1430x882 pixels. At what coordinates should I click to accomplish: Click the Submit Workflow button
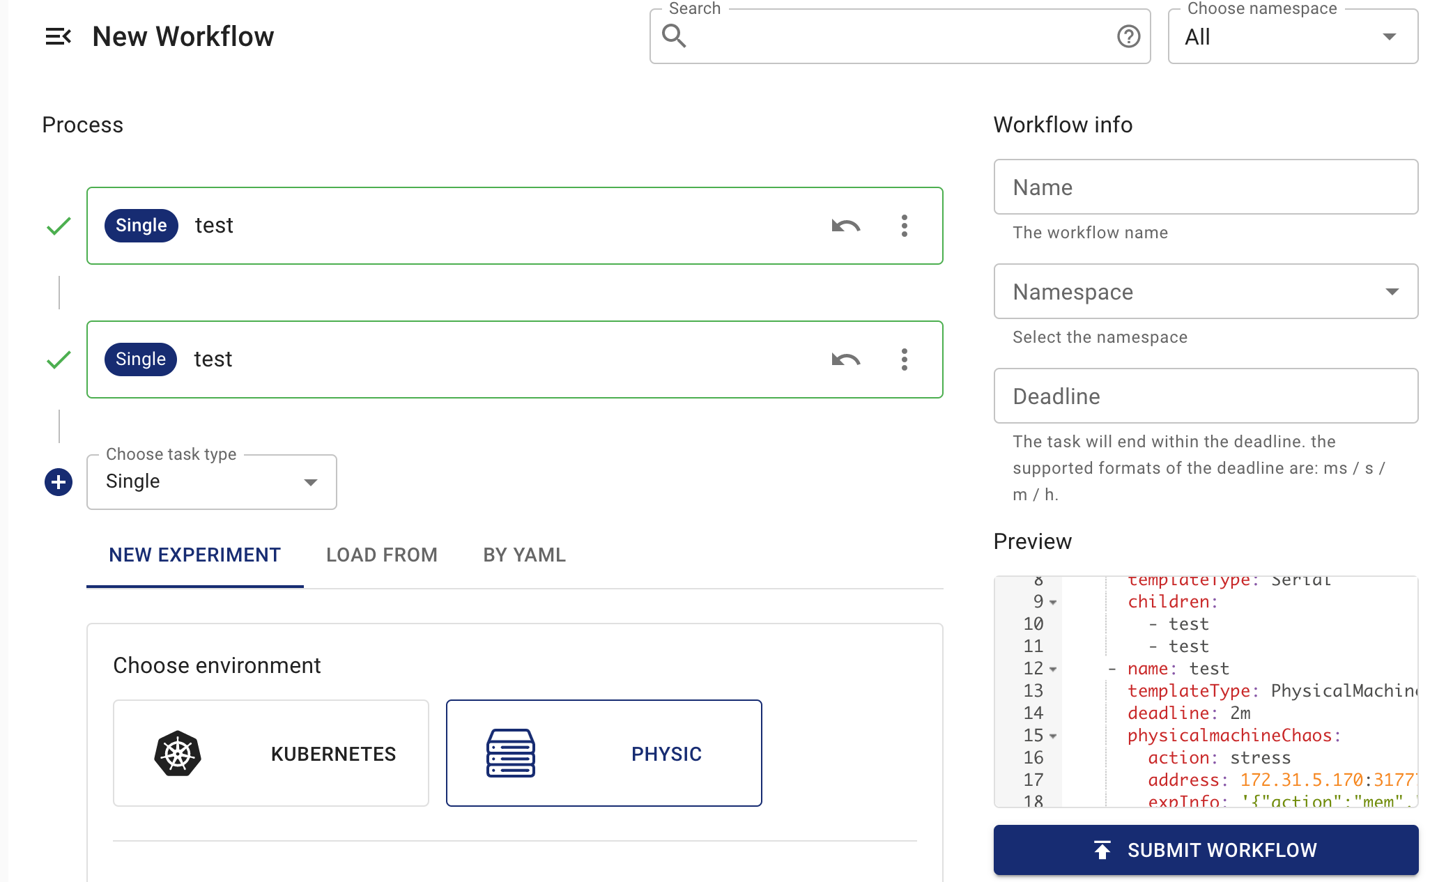(1206, 850)
